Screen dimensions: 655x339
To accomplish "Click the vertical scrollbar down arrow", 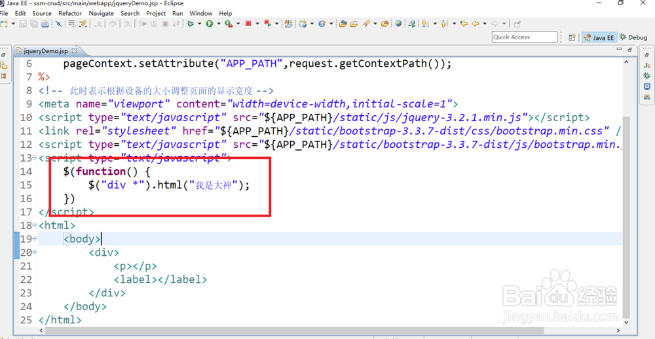I will click(x=626, y=322).
